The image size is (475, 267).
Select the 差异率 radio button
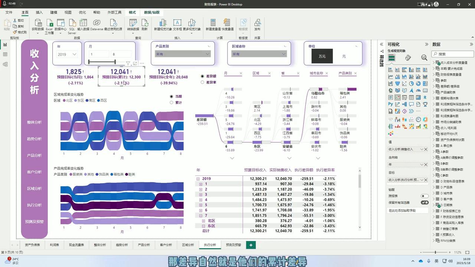202,82
